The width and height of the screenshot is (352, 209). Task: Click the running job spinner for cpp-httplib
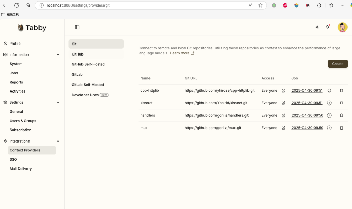329,91
